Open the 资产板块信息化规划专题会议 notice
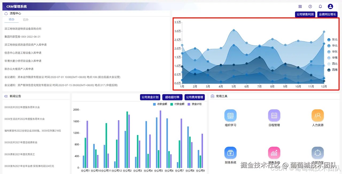342x174 pixels. click(x=61, y=85)
